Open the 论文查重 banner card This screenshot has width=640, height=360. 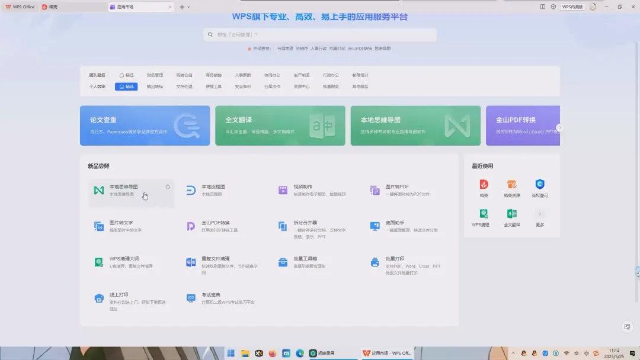145,126
